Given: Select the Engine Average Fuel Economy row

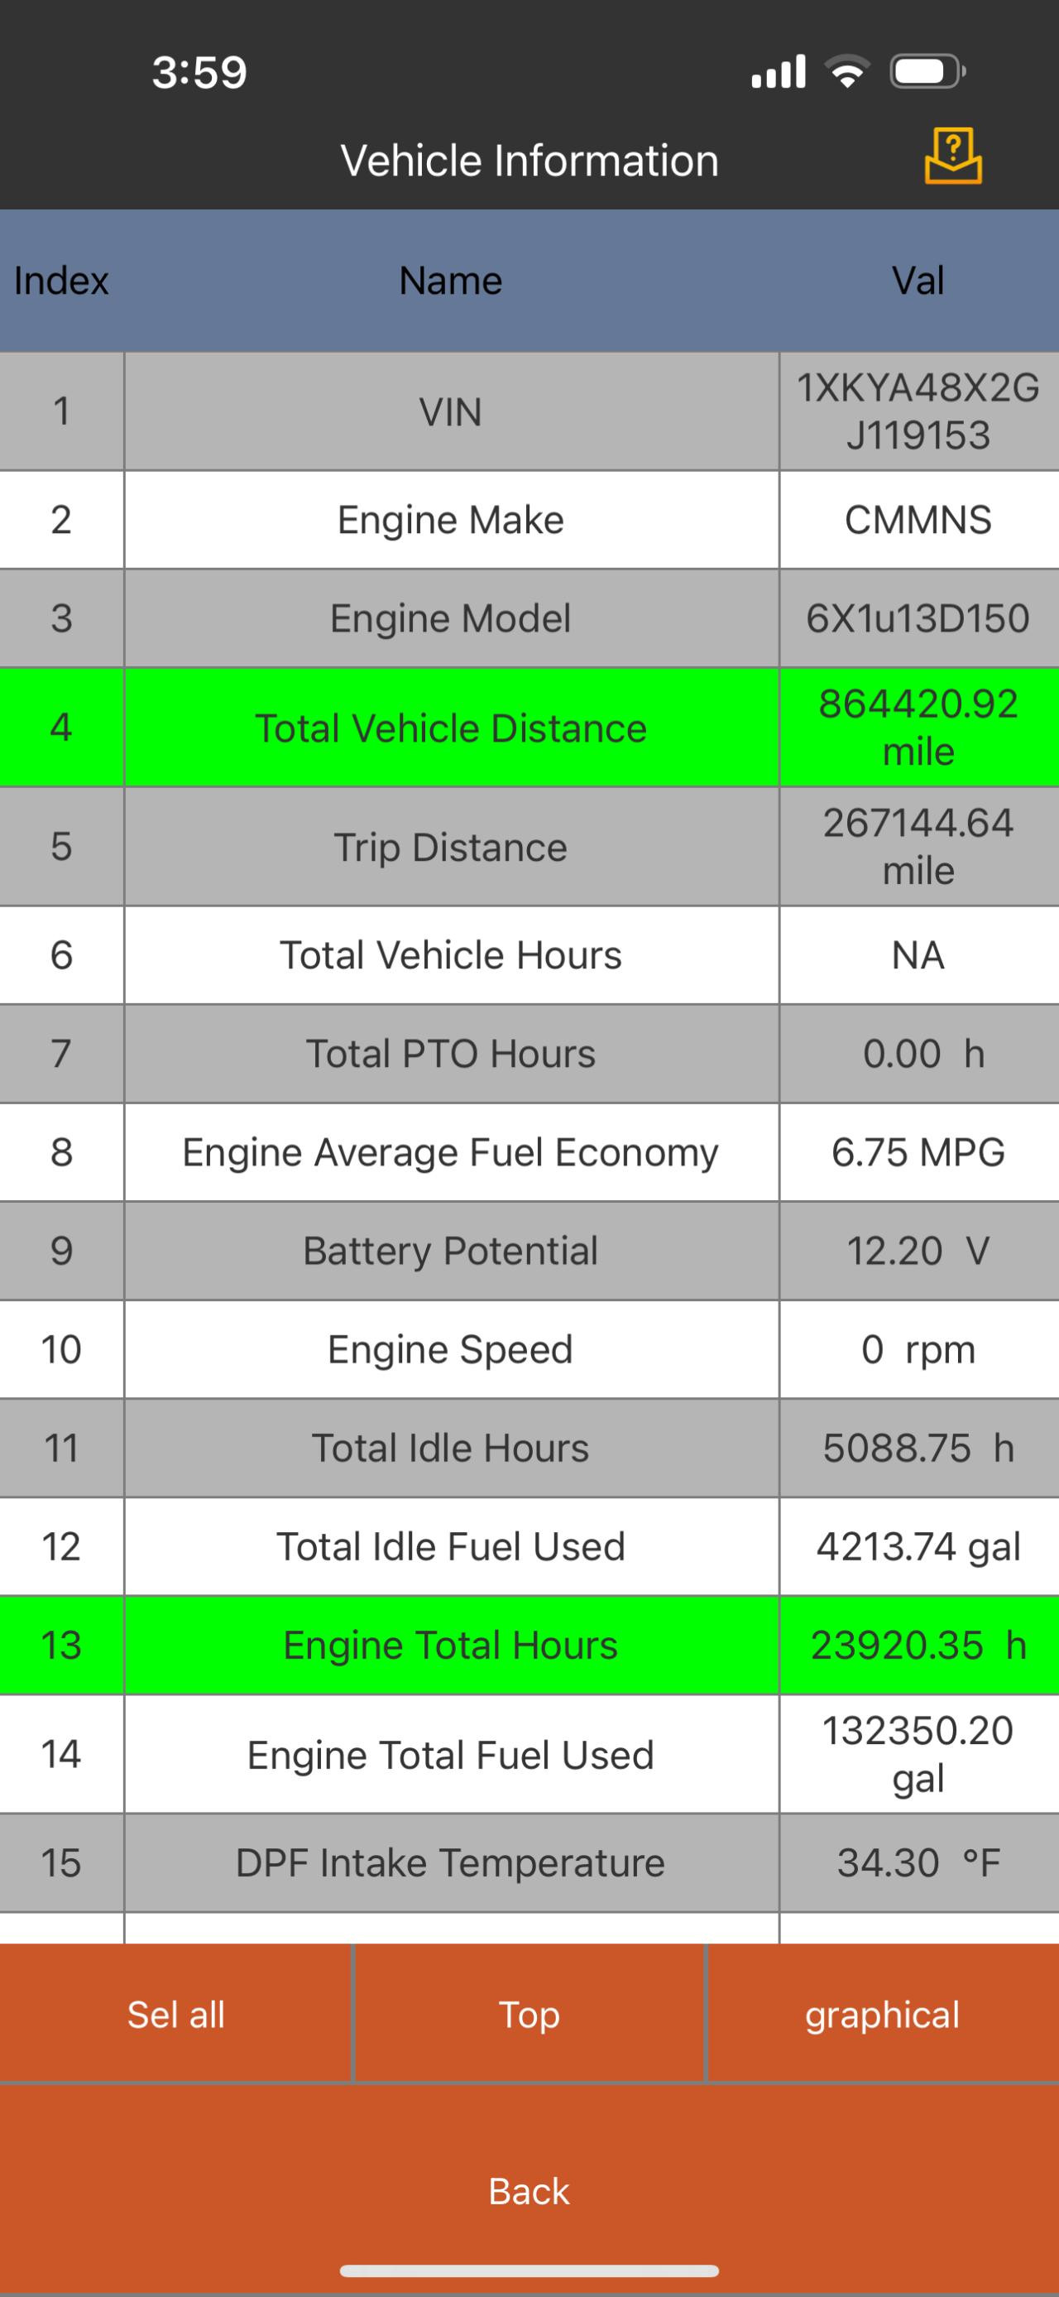Looking at the screenshot, I should (451, 1152).
